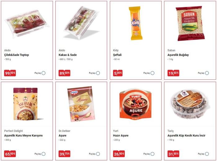Open the Akdo Çilek&Sade Toptop product image
Image resolution: width=217 pixels, height=161 pixels.
click(27, 24)
